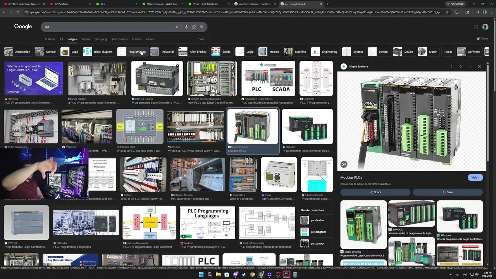Switch to the Short videos tab
Viewport: 496px width, 279px height.
click(119, 39)
